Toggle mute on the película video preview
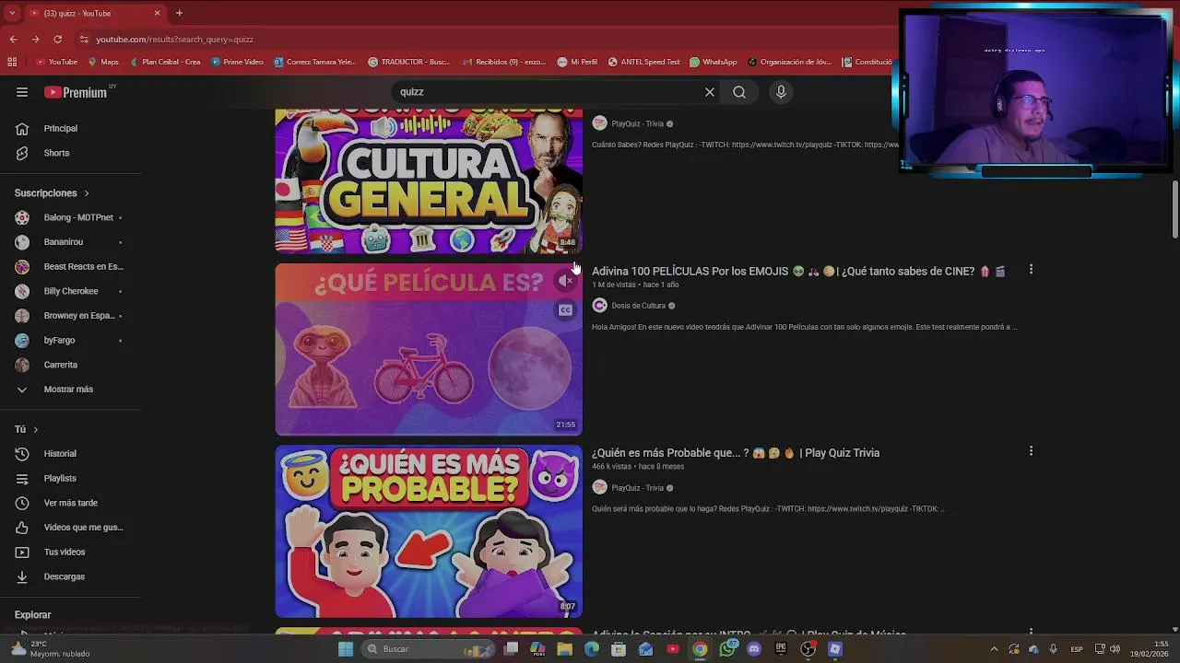Screen dimensions: 1180x663 565,281
